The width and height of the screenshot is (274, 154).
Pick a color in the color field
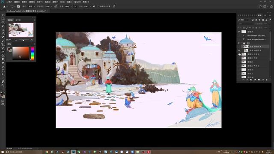pos(21,53)
